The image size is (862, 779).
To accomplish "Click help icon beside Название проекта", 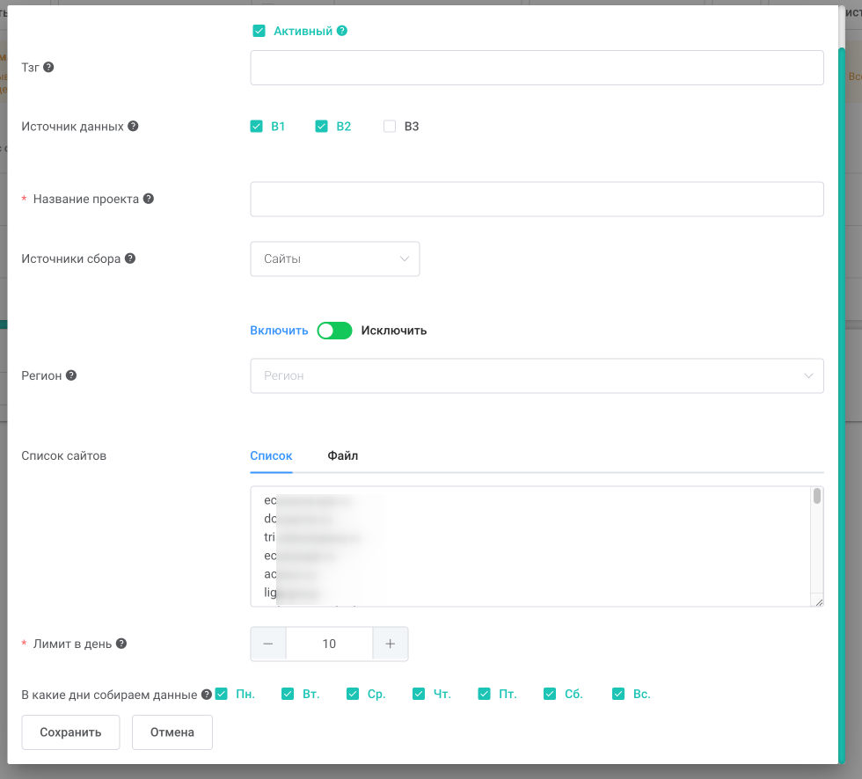I will pyautogui.click(x=149, y=199).
